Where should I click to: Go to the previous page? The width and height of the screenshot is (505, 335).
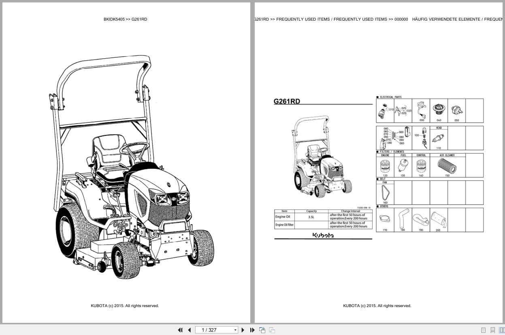(x=189, y=330)
